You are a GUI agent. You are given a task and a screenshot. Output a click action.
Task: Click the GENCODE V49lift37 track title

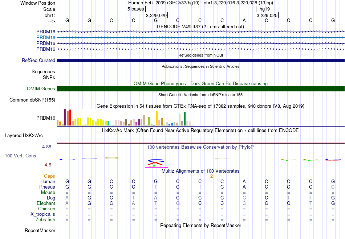pos(200,27)
